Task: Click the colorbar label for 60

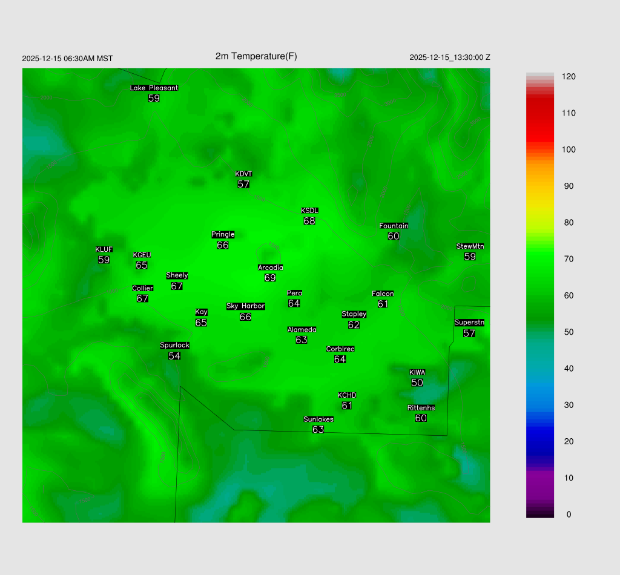Action: pos(569,295)
